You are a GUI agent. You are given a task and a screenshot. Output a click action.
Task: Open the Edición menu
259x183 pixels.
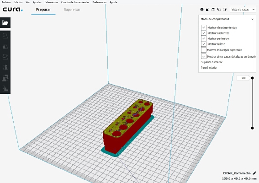click(x=18, y=2)
